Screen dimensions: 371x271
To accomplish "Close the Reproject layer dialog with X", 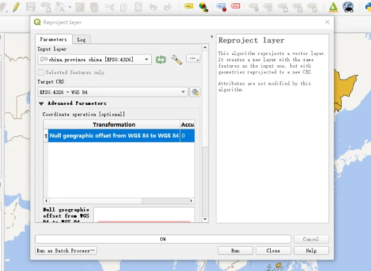I will (327, 22).
